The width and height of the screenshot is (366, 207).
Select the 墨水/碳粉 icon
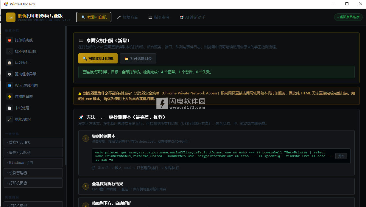(x=10, y=119)
